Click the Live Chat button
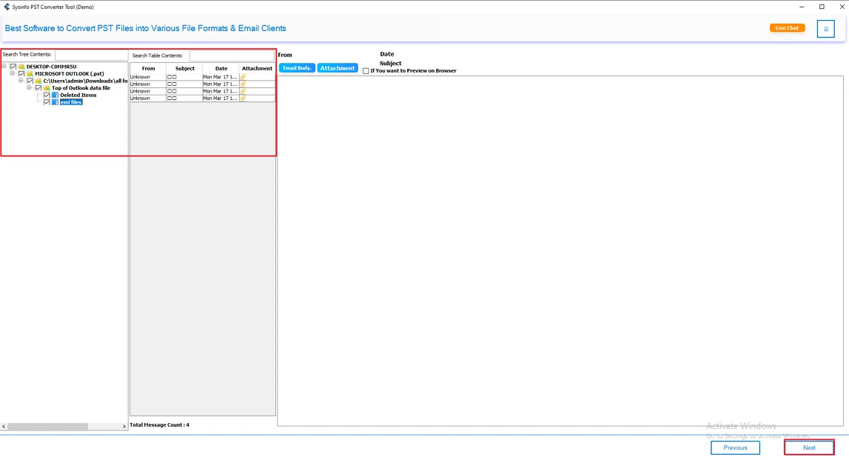The width and height of the screenshot is (849, 460). click(x=787, y=27)
